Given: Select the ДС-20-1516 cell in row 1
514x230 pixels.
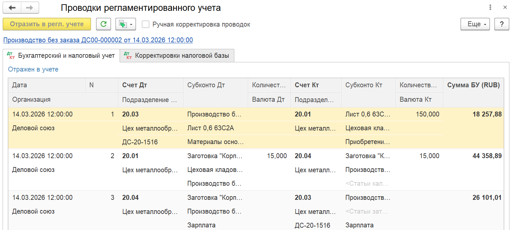Looking at the screenshot, I should click(151, 142).
